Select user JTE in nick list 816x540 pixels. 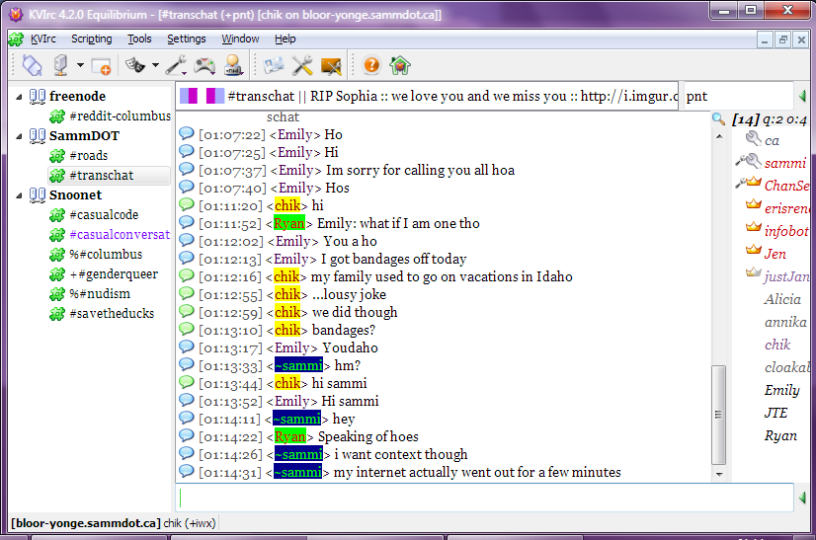pos(775,413)
